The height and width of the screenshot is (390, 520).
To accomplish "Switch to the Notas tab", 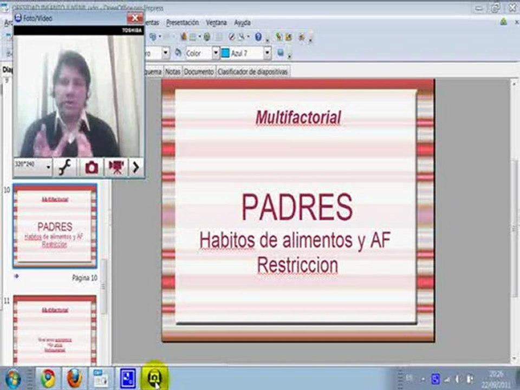I will tap(173, 71).
